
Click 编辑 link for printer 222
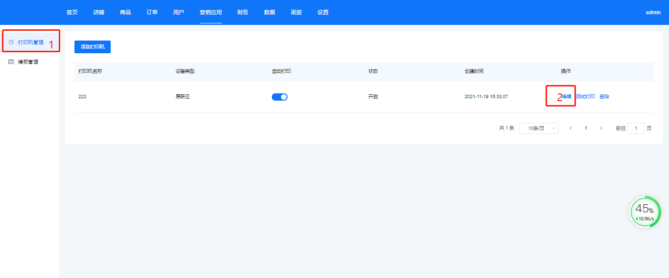click(x=566, y=97)
